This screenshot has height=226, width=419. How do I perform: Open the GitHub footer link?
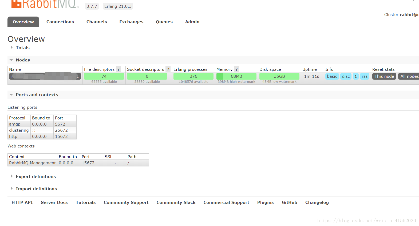click(289, 202)
